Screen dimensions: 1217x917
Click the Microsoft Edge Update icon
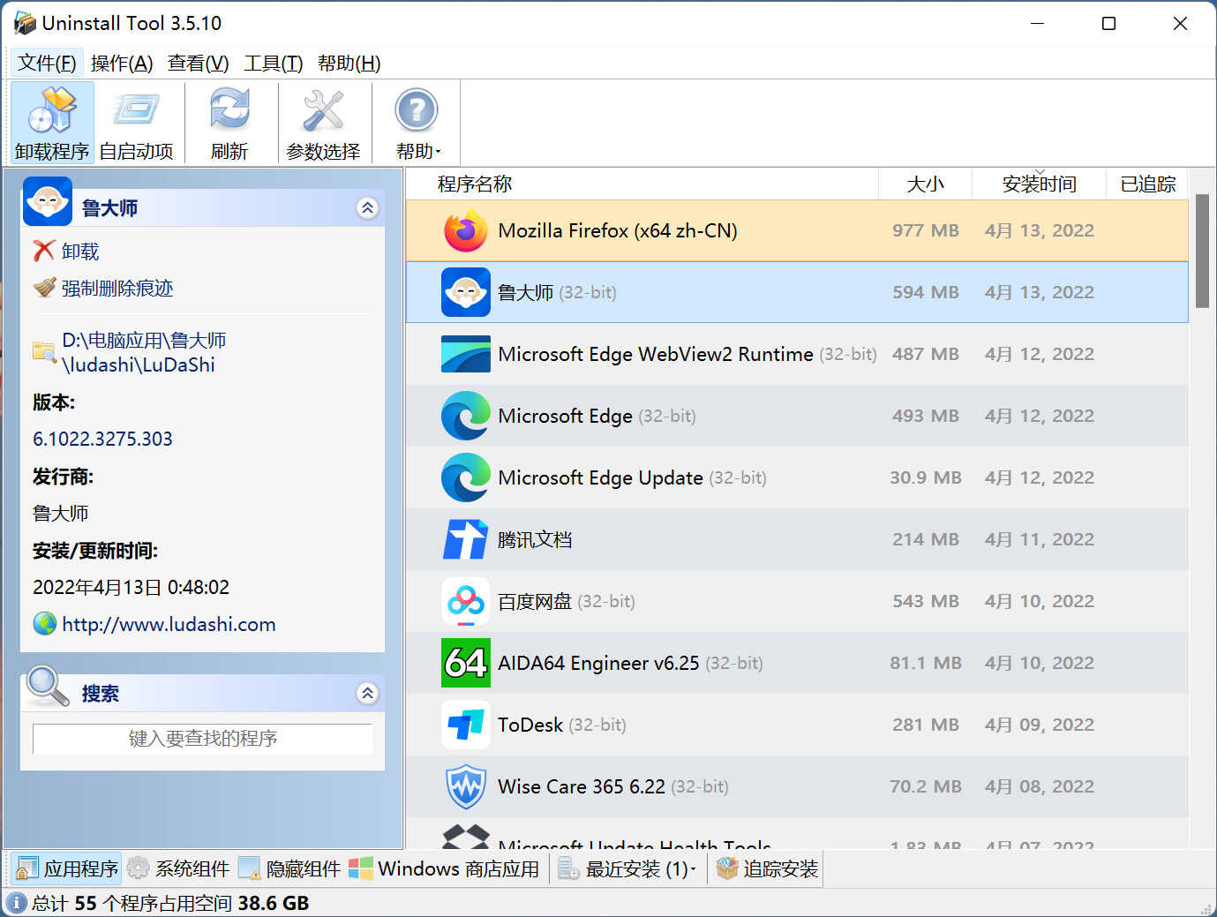point(466,477)
